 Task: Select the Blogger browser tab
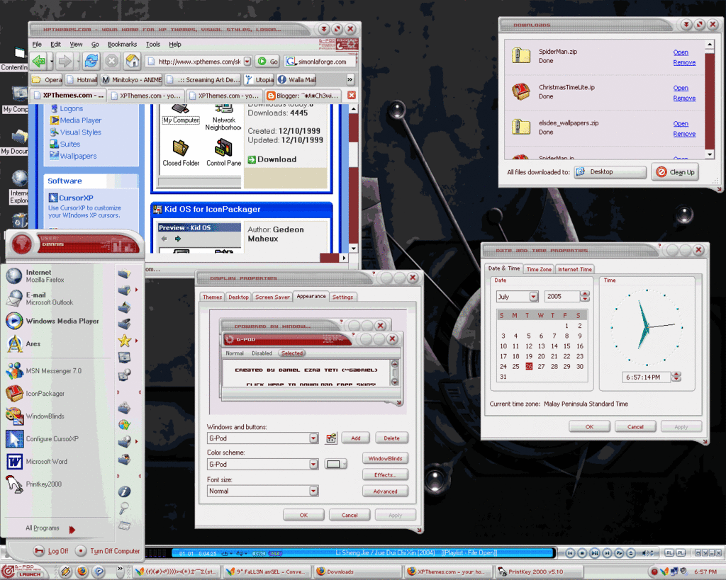[303, 96]
